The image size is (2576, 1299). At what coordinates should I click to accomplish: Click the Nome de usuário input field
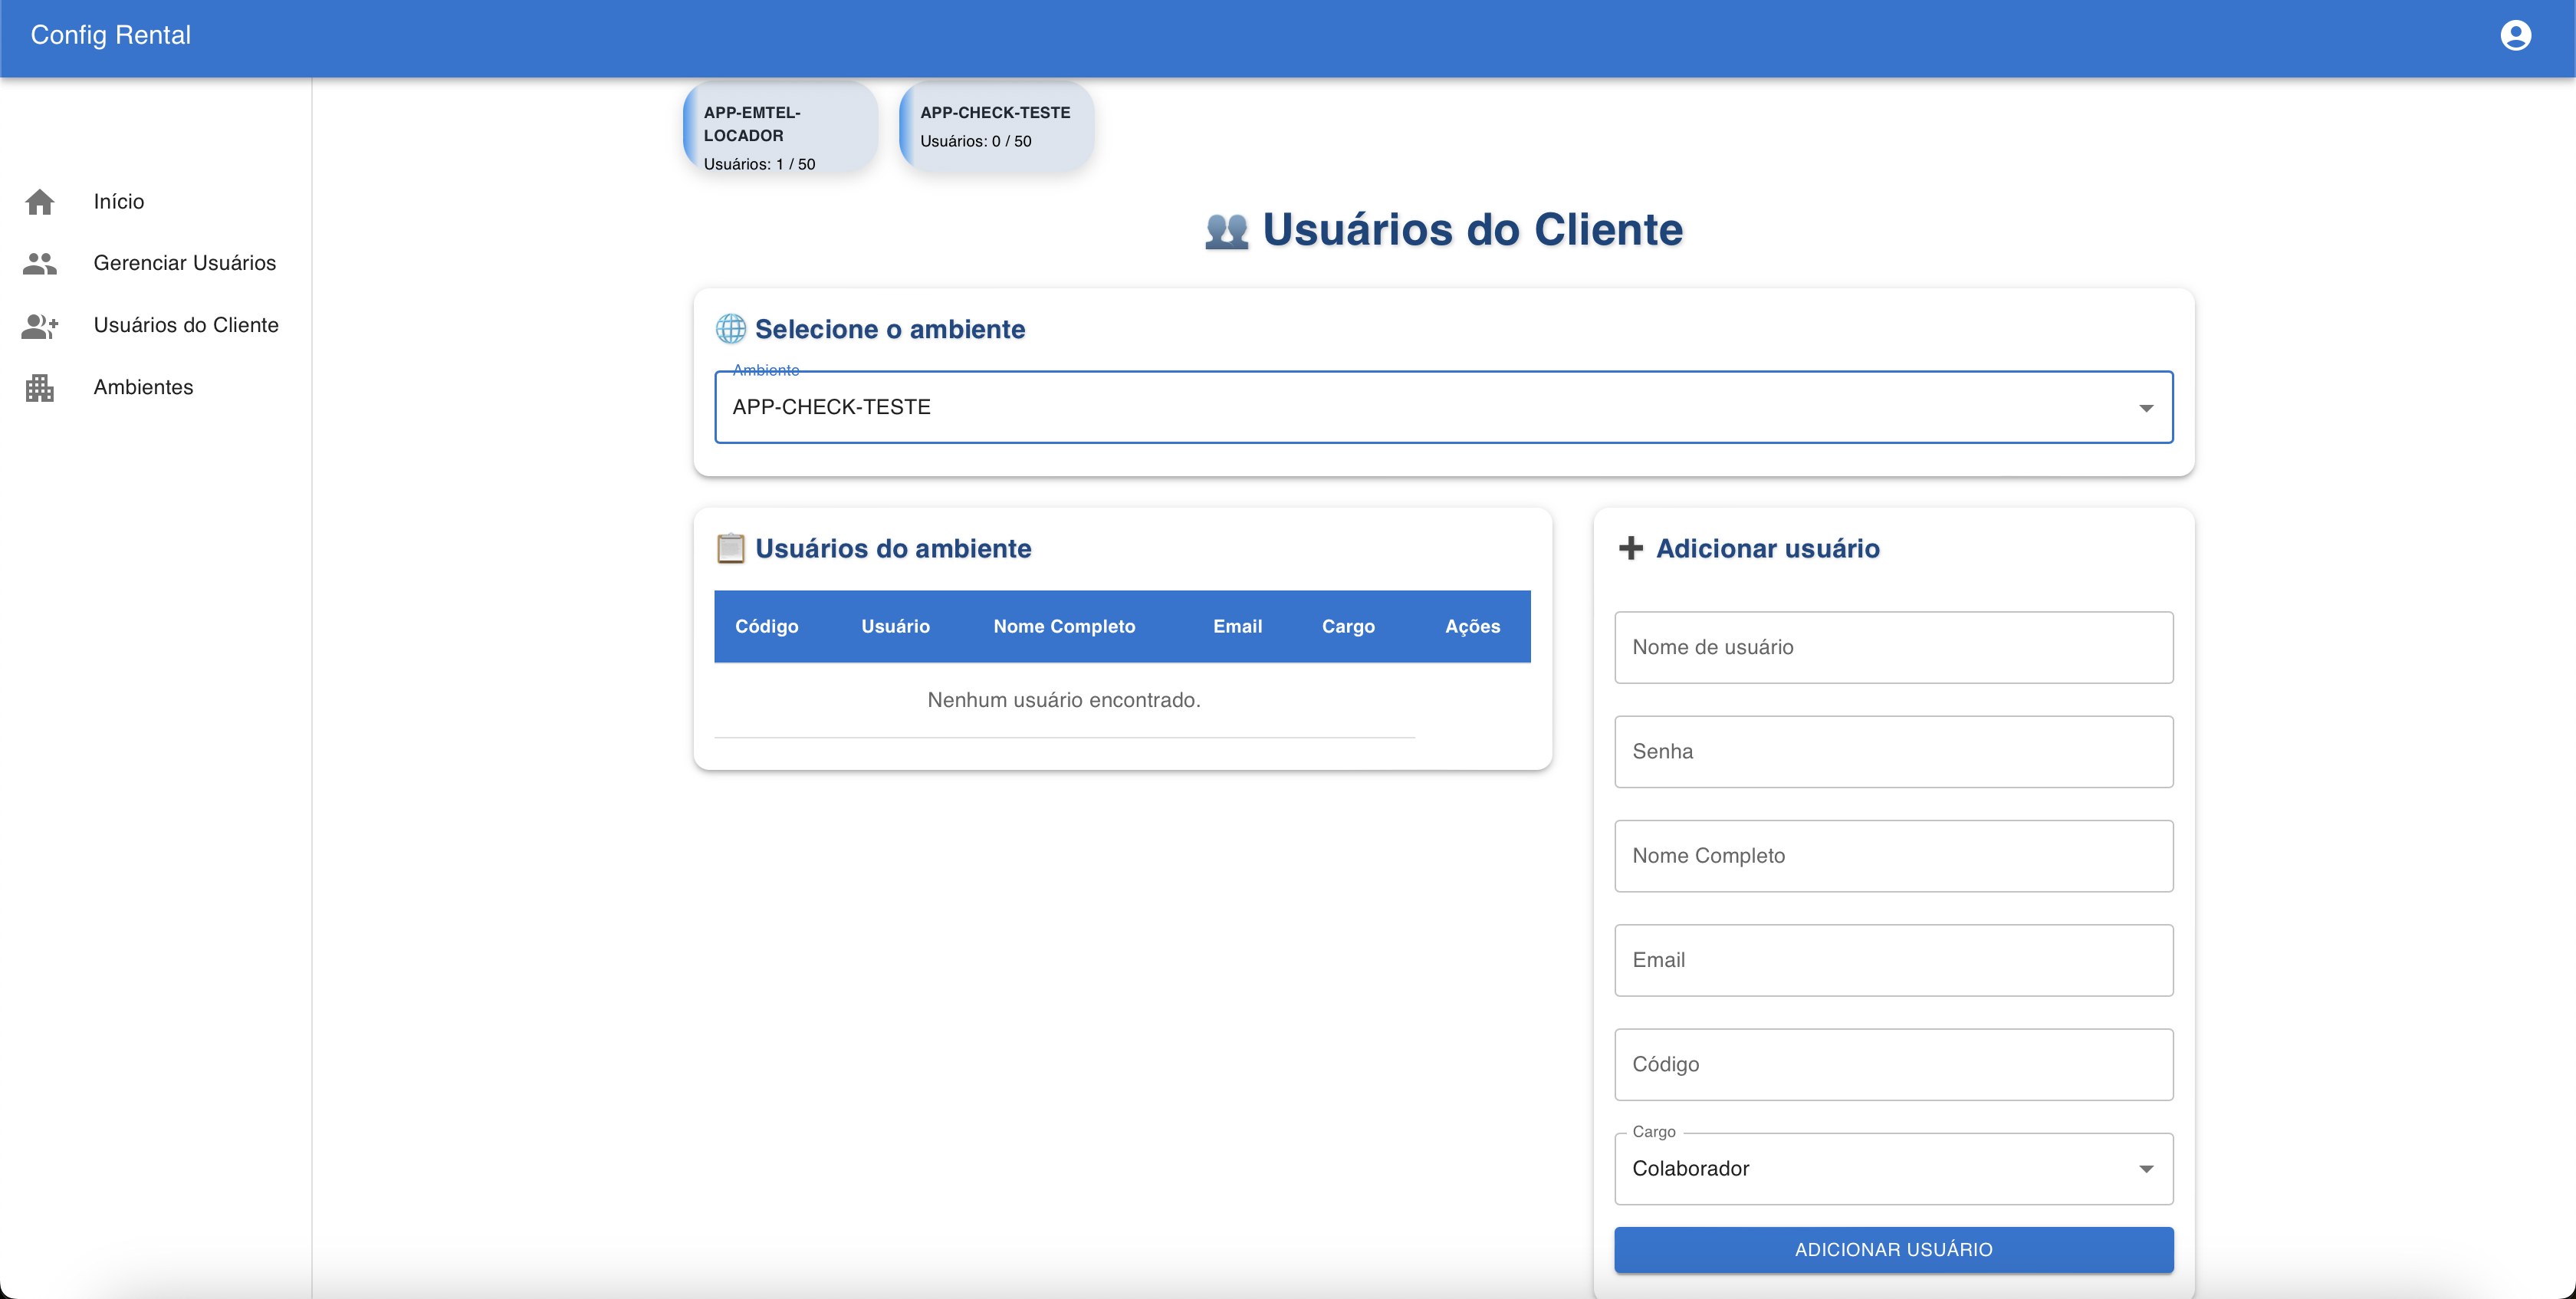point(1893,648)
